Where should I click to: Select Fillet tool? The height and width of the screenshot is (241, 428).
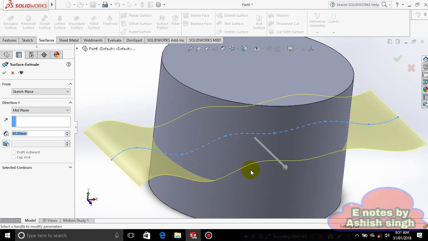175,20
